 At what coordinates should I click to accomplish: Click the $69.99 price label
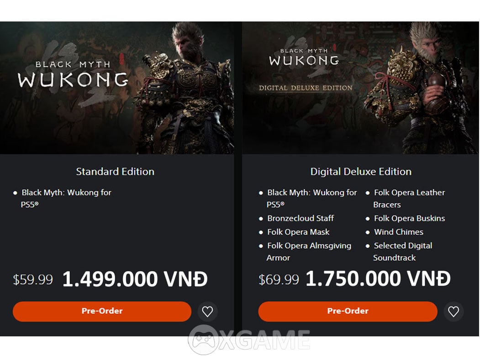(x=279, y=279)
